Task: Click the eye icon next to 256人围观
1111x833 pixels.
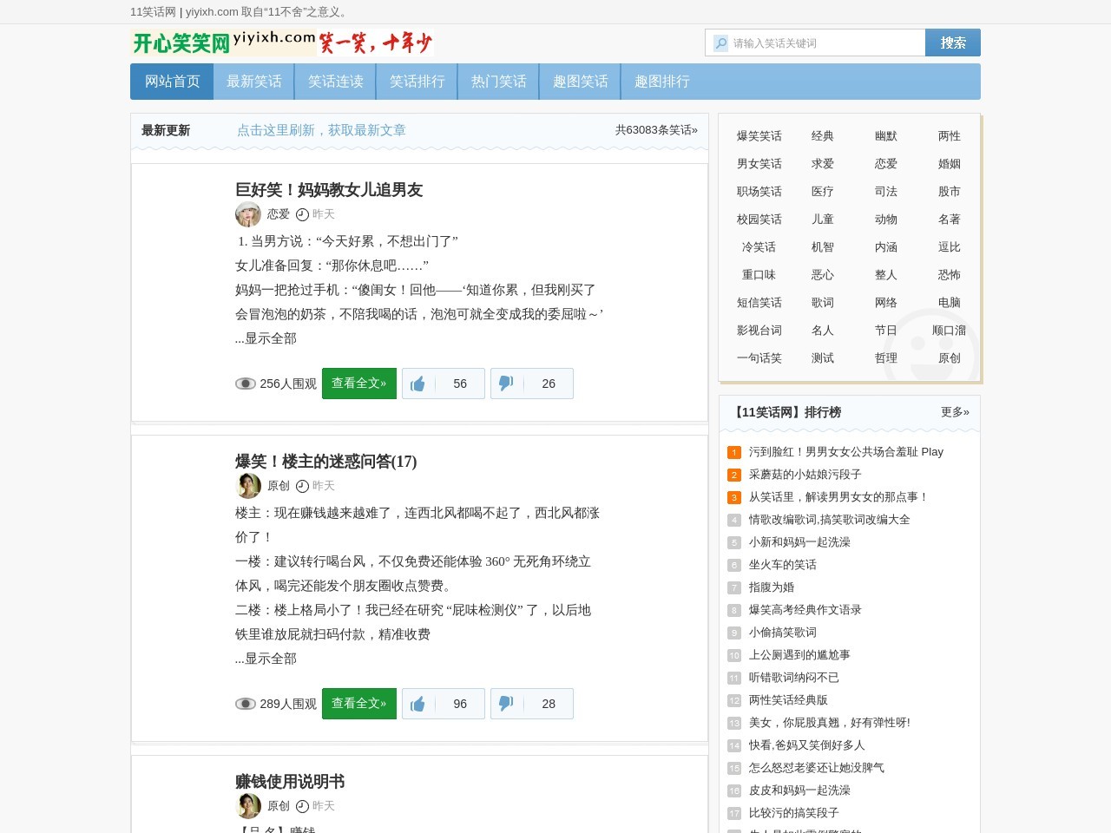Action: [246, 383]
